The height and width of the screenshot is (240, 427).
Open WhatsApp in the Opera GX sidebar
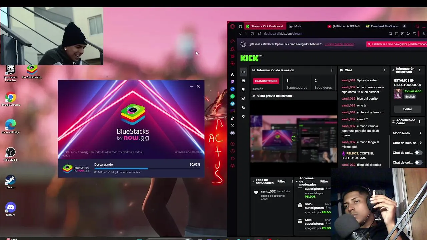(x=233, y=96)
